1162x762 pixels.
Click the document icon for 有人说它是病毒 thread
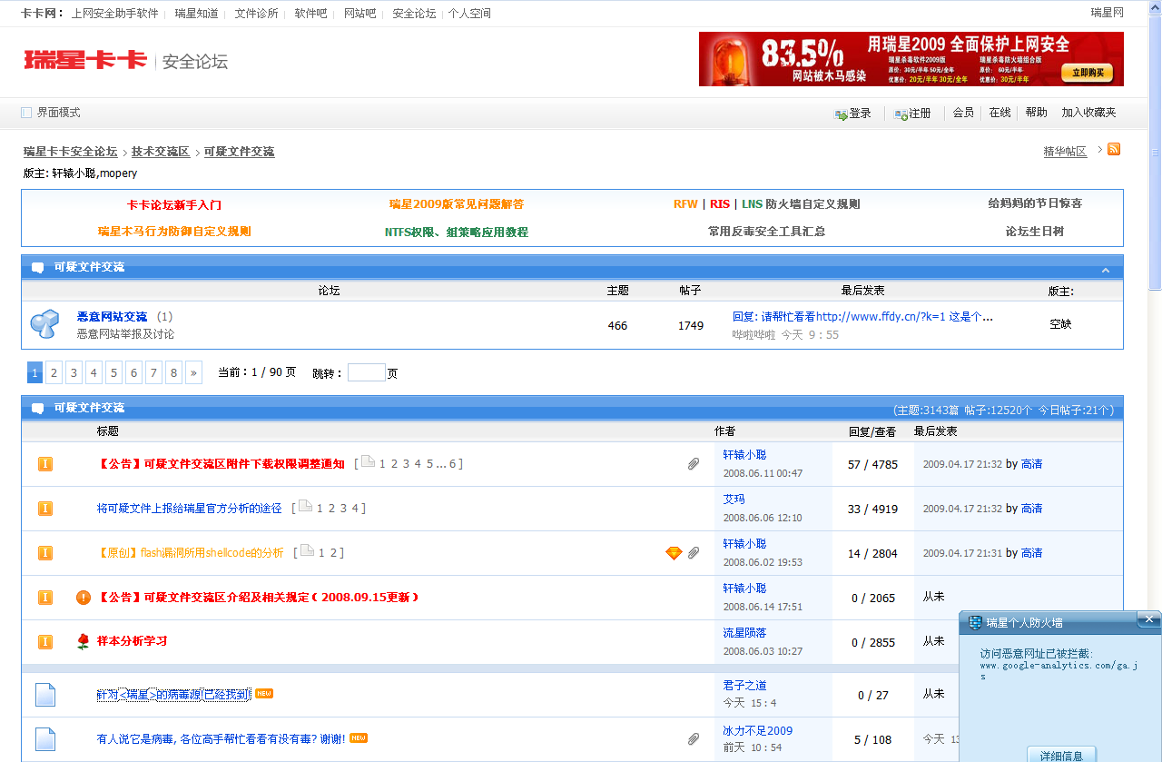[x=45, y=739]
